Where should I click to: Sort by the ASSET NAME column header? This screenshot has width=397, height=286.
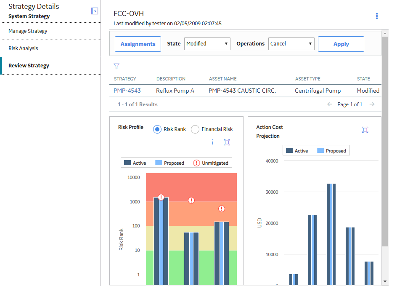223,79
